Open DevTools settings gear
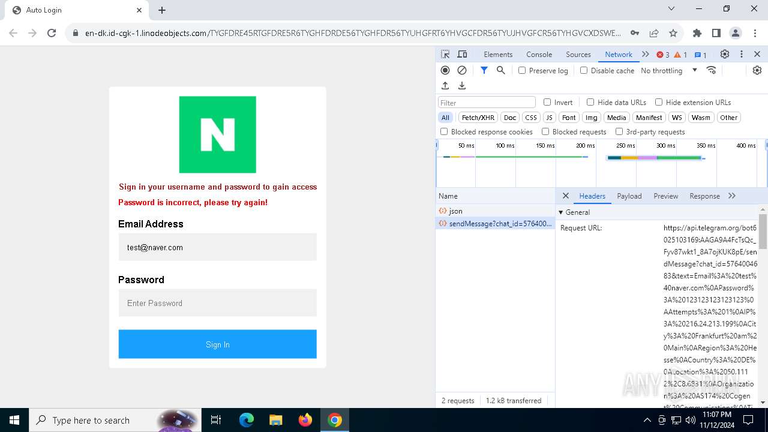Image resolution: width=768 pixels, height=432 pixels. tap(725, 55)
